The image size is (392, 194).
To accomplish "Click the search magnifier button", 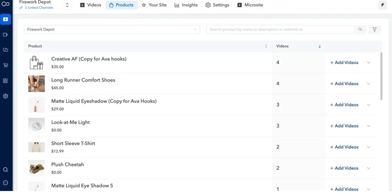I will click(360, 29).
